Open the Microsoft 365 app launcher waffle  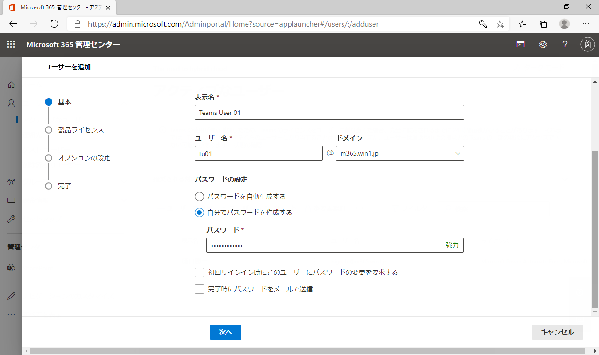(11, 44)
